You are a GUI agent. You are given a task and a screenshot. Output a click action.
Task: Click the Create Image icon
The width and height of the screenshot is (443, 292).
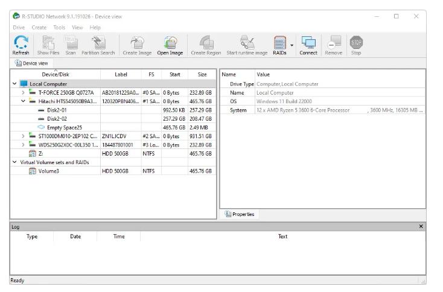click(137, 43)
